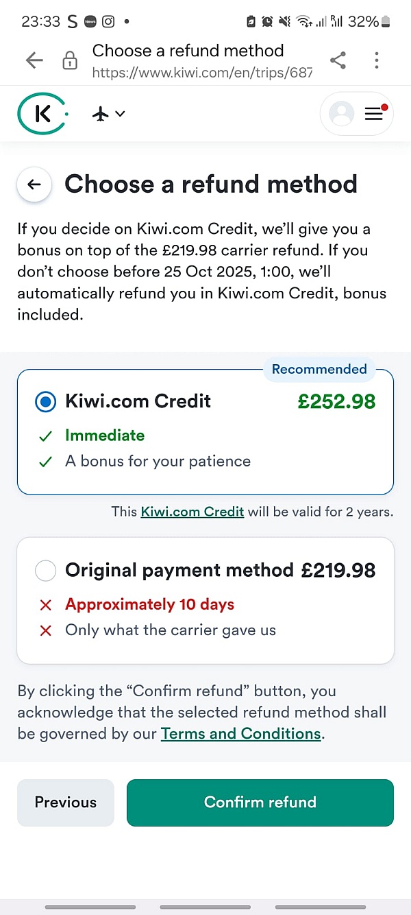This screenshot has height=915, width=411.
Task: Tap the share icon in browser bar
Action: coord(338,60)
